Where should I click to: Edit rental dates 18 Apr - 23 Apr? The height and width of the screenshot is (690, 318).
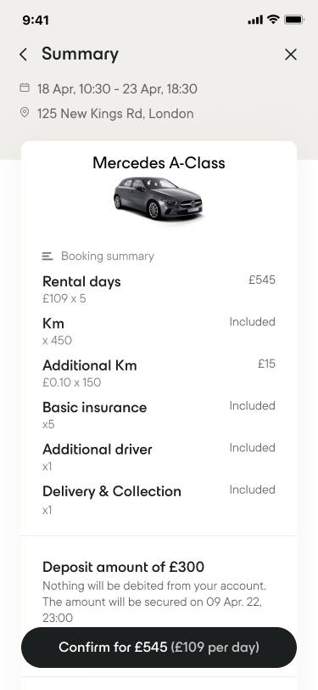pyautogui.click(x=117, y=88)
